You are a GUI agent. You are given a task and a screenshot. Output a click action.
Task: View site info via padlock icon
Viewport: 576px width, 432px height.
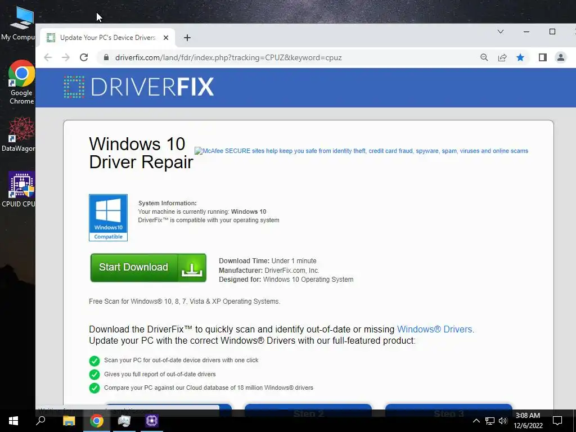[106, 57]
